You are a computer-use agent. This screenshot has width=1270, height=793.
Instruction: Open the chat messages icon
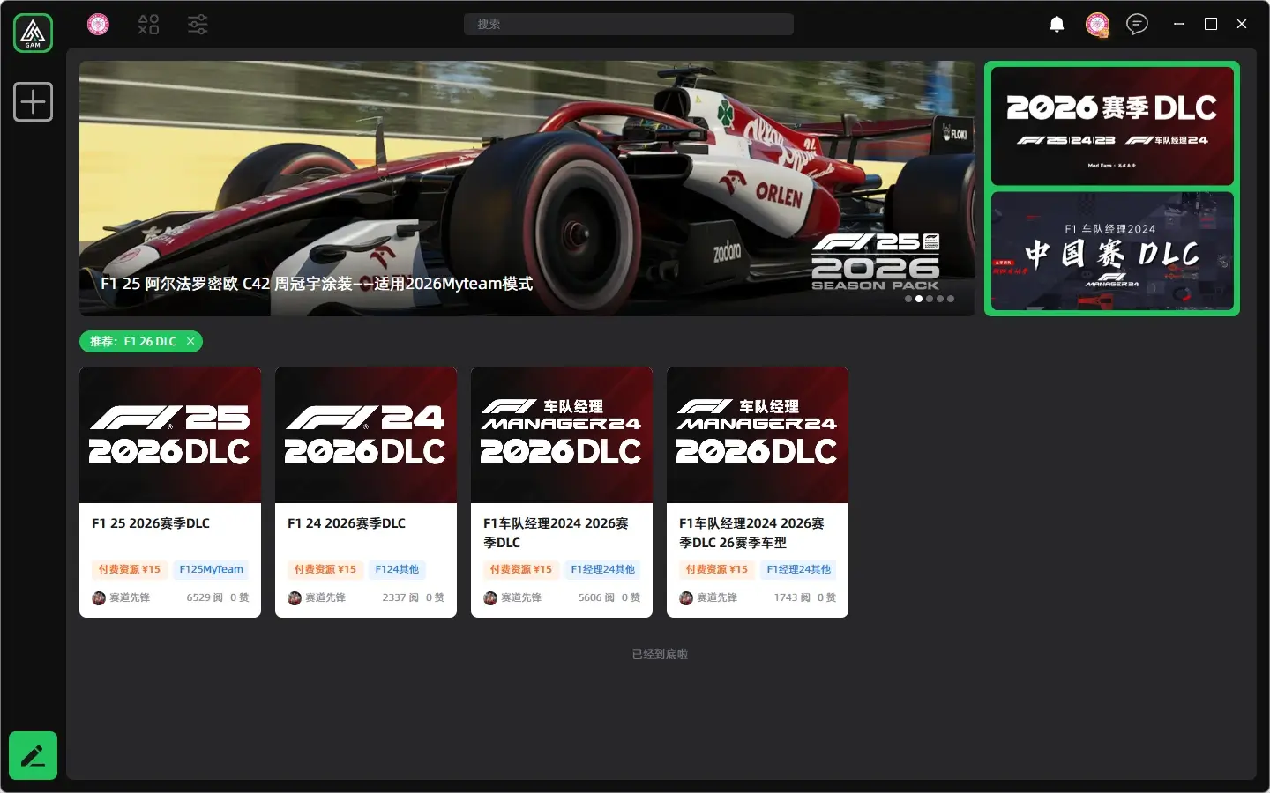pyautogui.click(x=1138, y=24)
